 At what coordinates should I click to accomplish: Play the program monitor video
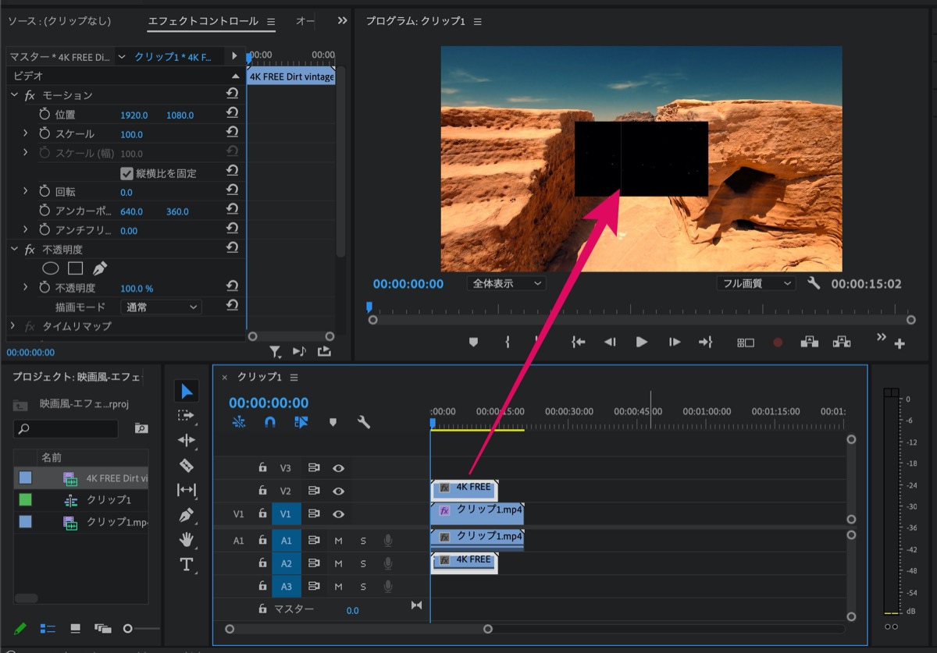(x=641, y=342)
